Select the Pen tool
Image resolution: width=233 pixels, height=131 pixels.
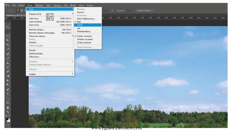point(8,90)
